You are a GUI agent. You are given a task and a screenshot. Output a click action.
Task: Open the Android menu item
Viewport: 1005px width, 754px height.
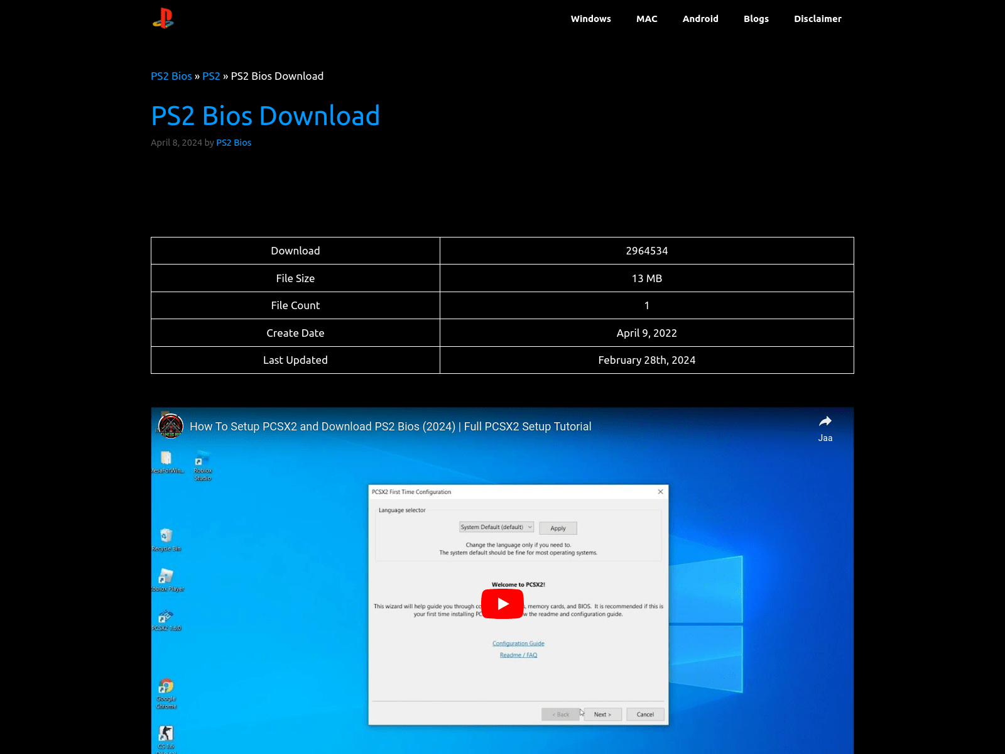pos(700,19)
